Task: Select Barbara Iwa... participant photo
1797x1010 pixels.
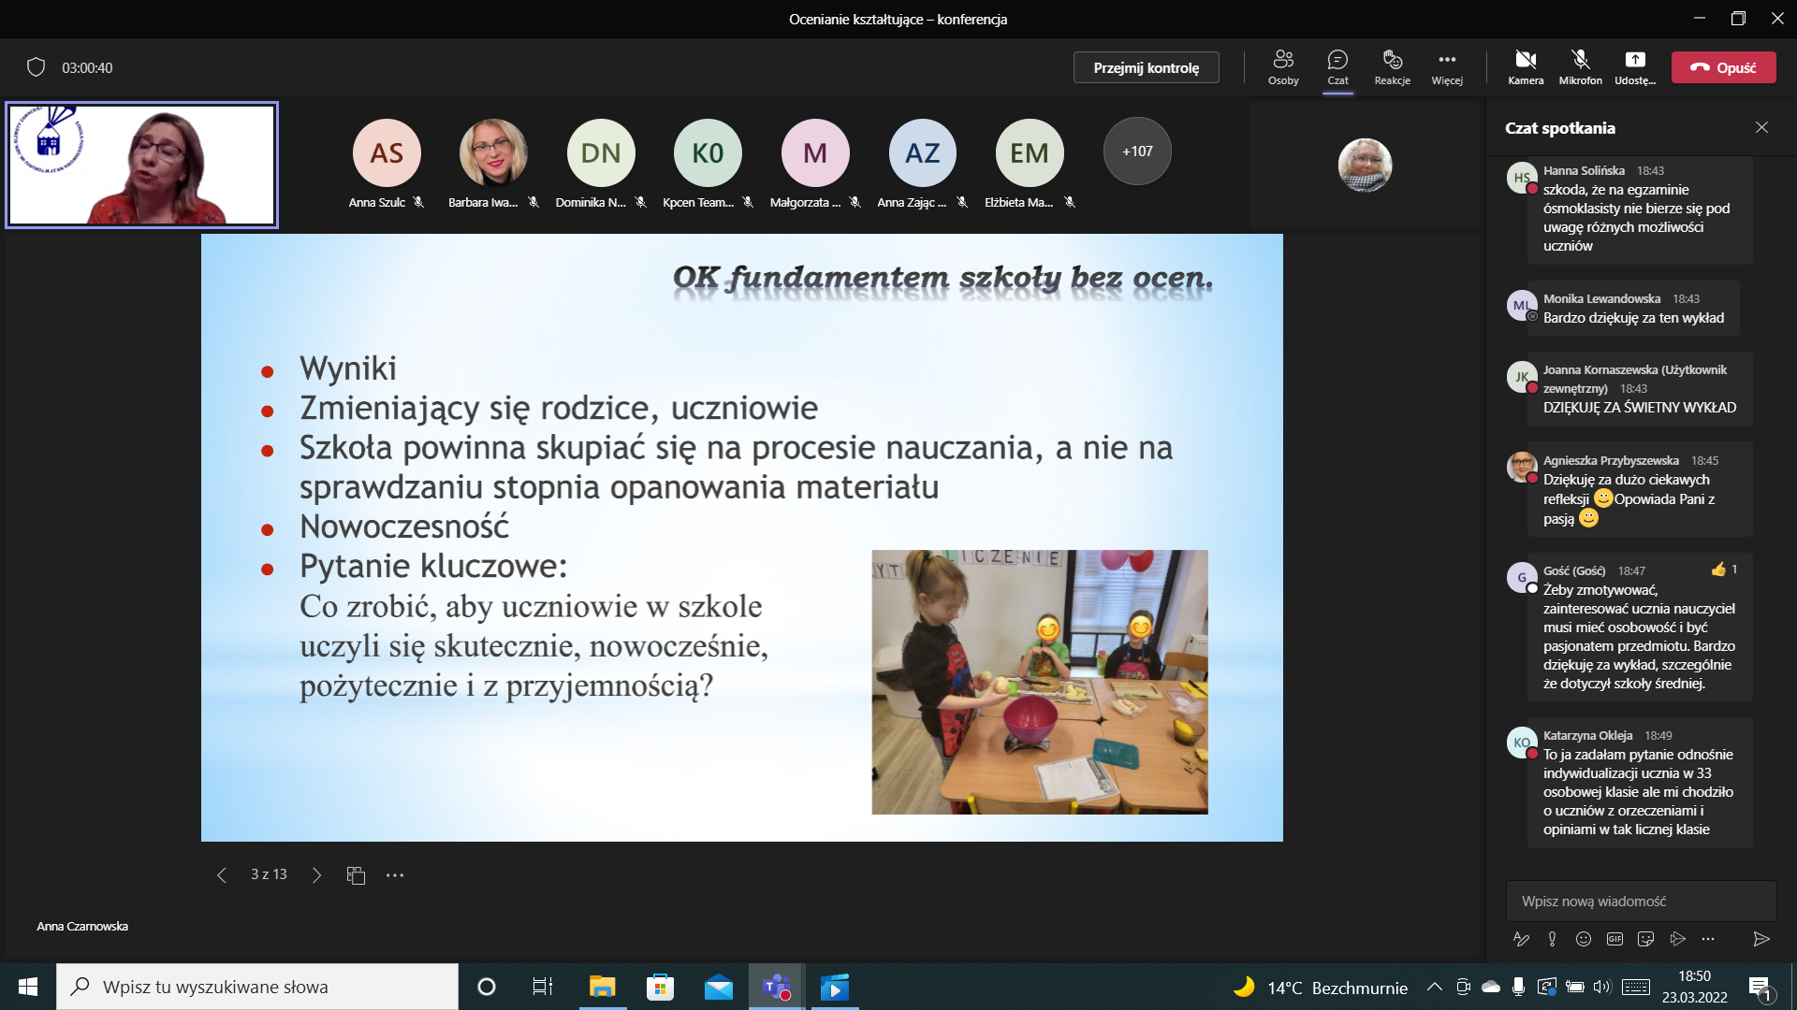Action: point(493,152)
